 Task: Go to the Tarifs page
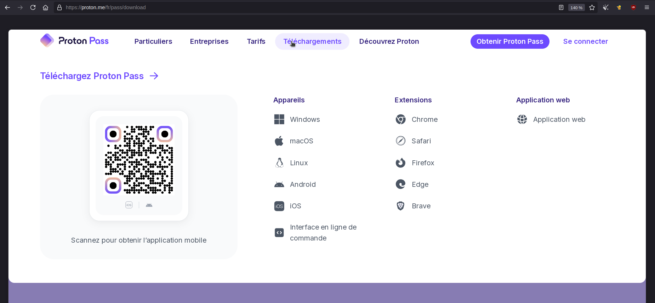pyautogui.click(x=256, y=41)
